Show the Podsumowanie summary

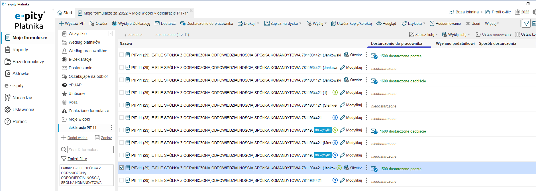click(x=445, y=23)
